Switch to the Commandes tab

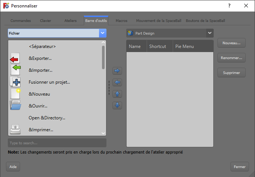click(20, 21)
